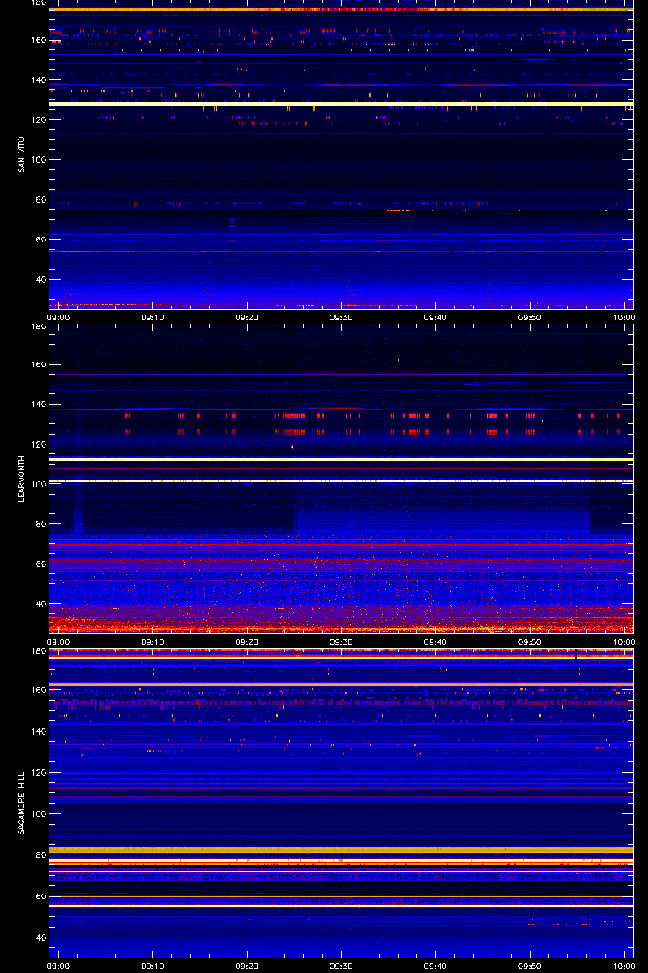
Task: Click the 120 frequency label on Learmonth axis
Action: click(37, 444)
